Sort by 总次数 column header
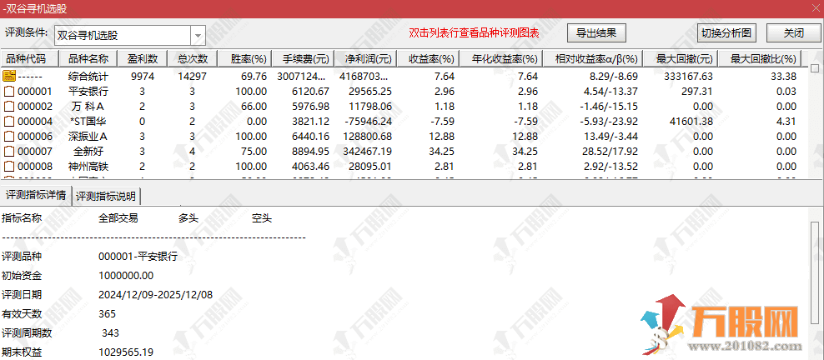Viewport: 824px width, 360px height. tap(191, 58)
